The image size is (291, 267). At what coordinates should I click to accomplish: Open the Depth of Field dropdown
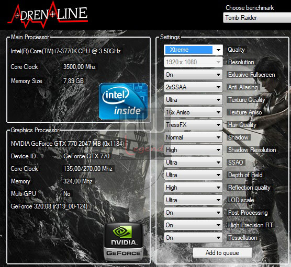[x=193, y=175]
